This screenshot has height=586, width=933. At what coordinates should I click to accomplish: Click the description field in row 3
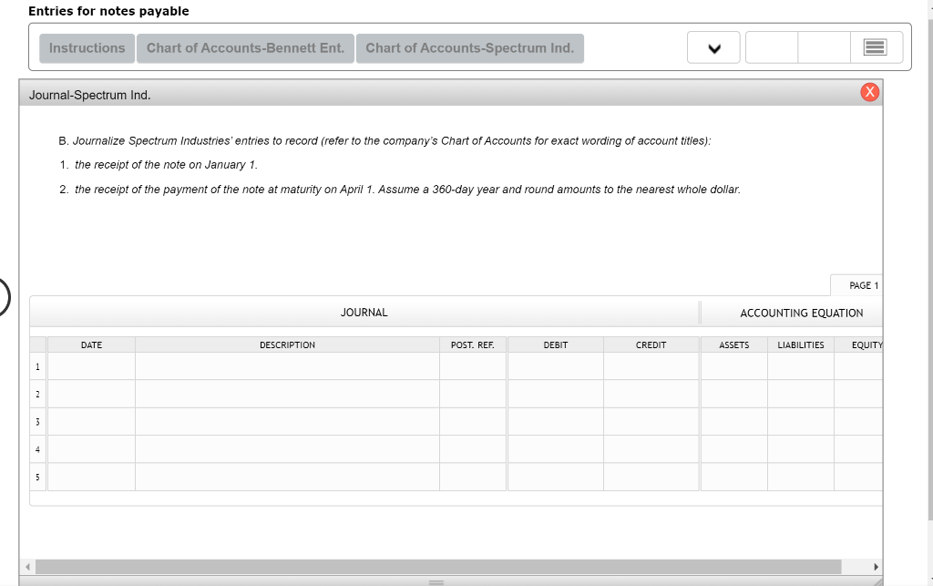[287, 422]
